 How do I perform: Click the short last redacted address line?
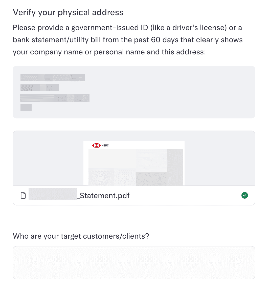pos(26,108)
